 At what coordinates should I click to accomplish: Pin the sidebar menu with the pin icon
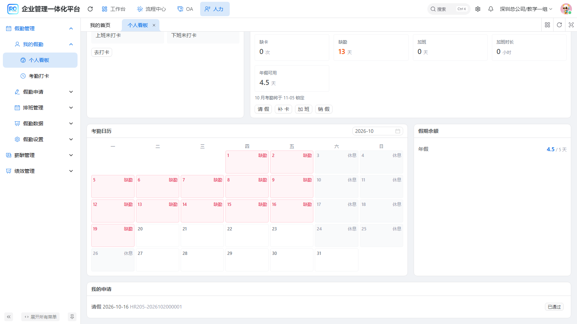coord(72,317)
